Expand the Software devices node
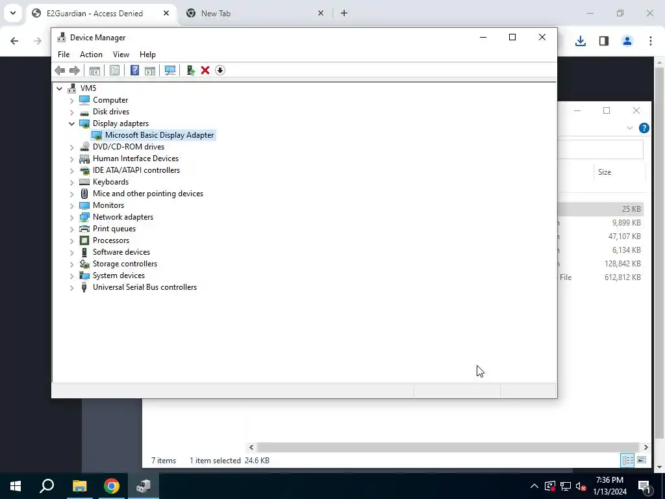 [x=71, y=253]
